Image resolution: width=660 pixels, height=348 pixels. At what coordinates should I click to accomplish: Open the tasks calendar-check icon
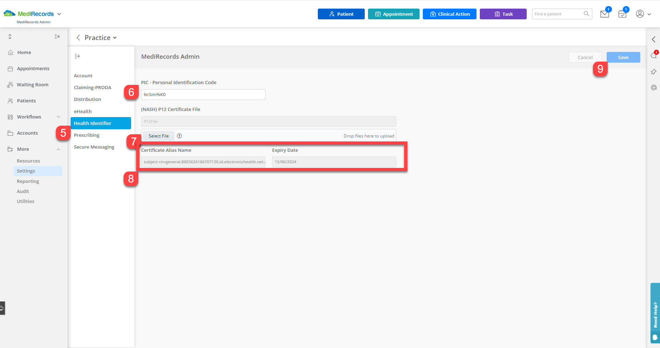pos(622,14)
